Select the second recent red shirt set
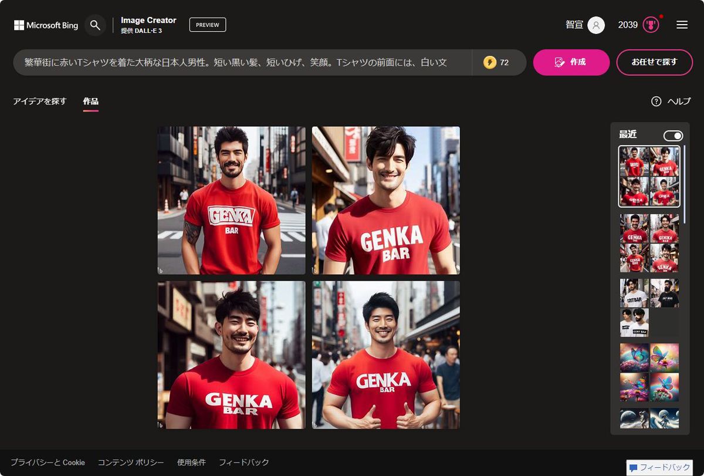 click(649, 243)
